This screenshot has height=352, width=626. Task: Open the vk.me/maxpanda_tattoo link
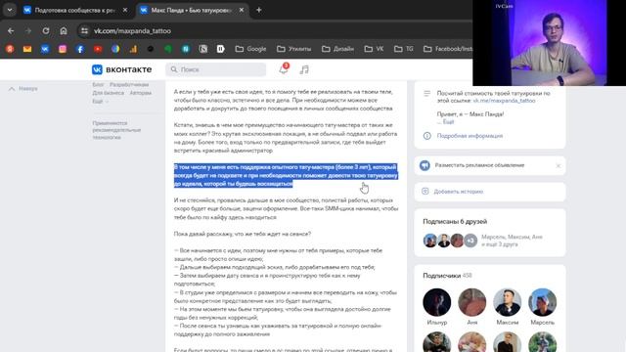pyautogui.click(x=504, y=101)
